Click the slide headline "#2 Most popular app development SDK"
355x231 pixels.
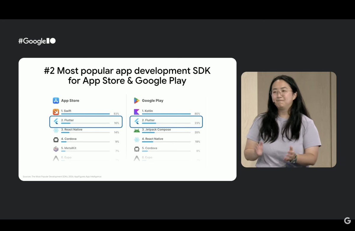tap(127, 71)
